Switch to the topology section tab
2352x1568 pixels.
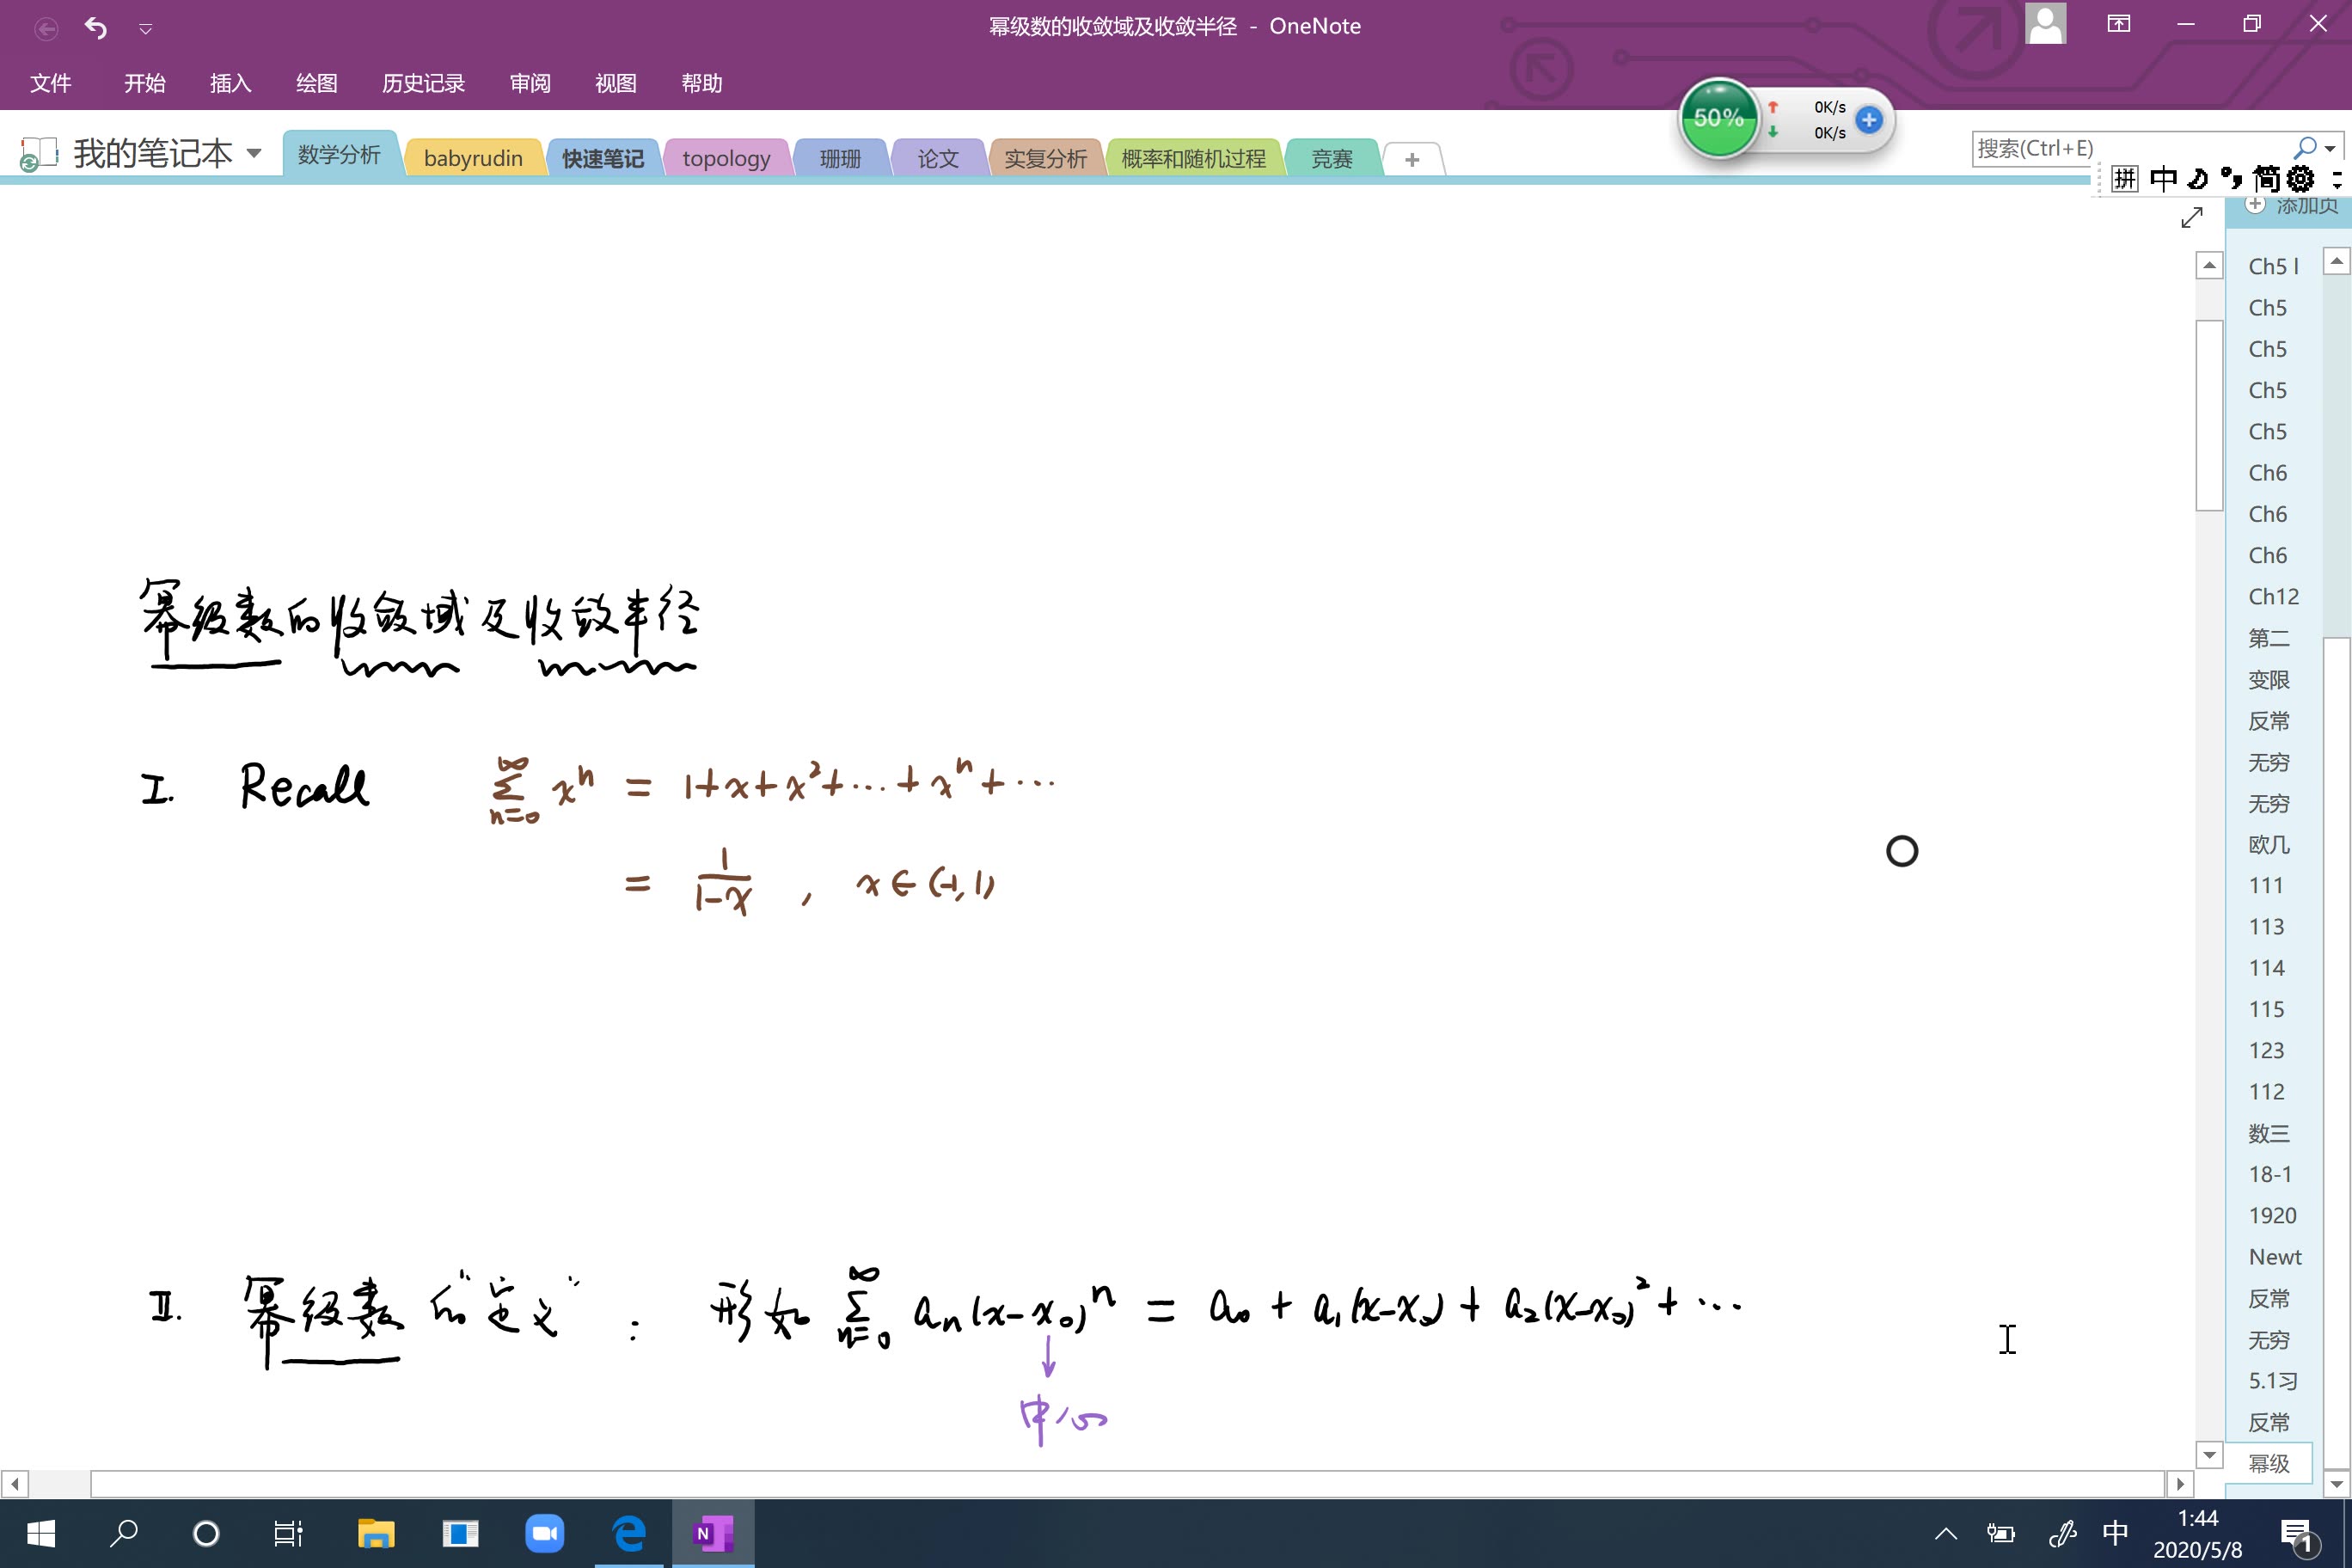click(726, 158)
